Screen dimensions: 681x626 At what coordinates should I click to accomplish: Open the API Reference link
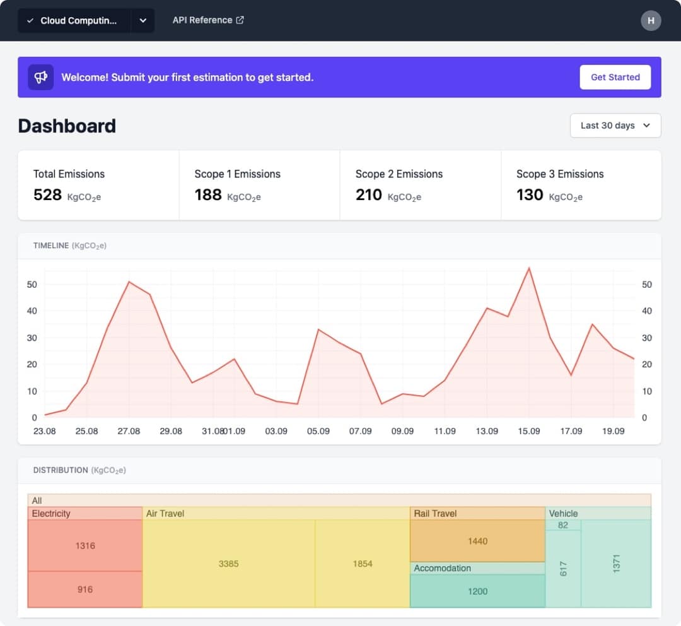coord(202,20)
